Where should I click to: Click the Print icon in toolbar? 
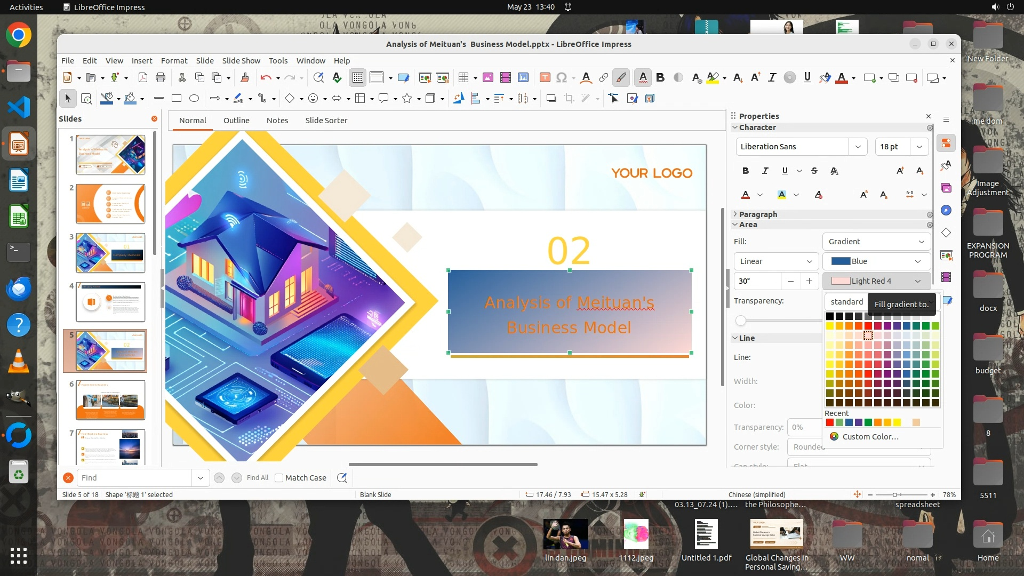point(161,78)
